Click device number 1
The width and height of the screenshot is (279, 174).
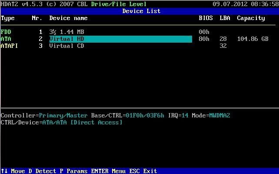click(x=40, y=32)
